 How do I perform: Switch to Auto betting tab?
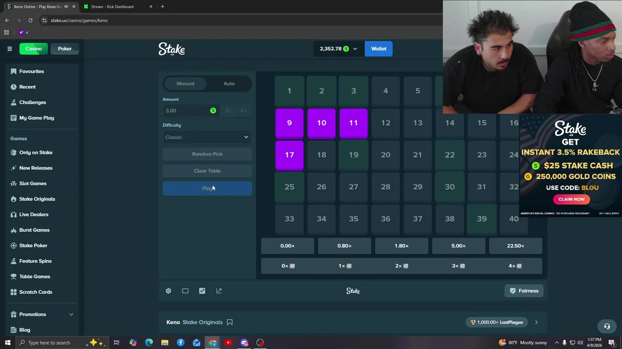coord(229,84)
